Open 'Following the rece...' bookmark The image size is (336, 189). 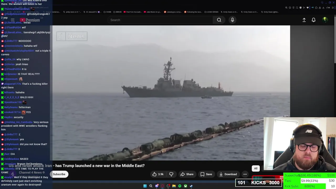(193, 12)
